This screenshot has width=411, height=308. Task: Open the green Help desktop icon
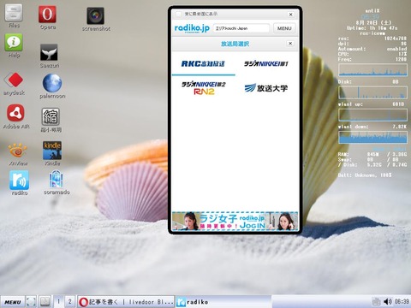[x=14, y=43]
